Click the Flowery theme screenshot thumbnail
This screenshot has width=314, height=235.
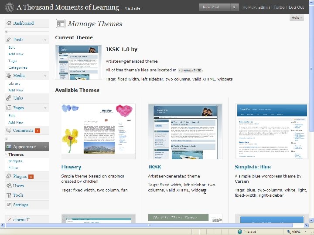tap(98, 131)
